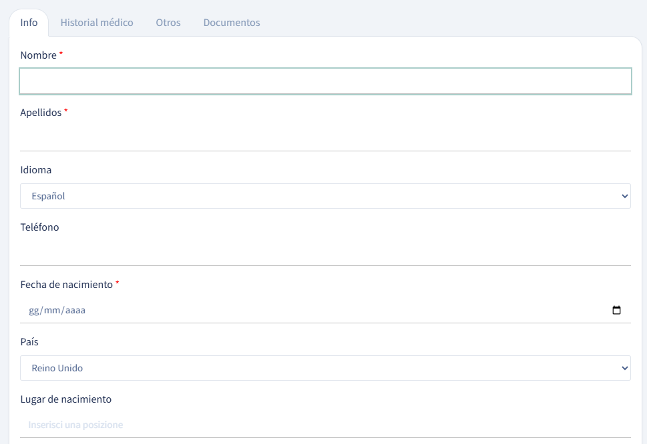Switch to the Info tab
Screen dimensions: 647x444
[x=29, y=23]
